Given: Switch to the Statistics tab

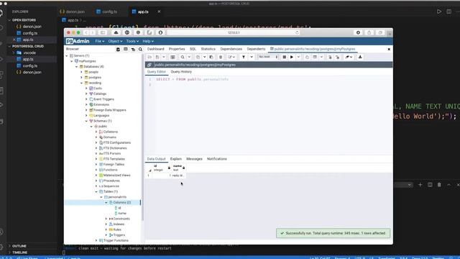Looking at the screenshot, I should tap(208, 49).
